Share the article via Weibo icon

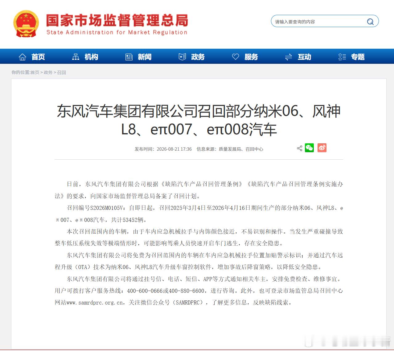pyautogui.click(x=322, y=148)
